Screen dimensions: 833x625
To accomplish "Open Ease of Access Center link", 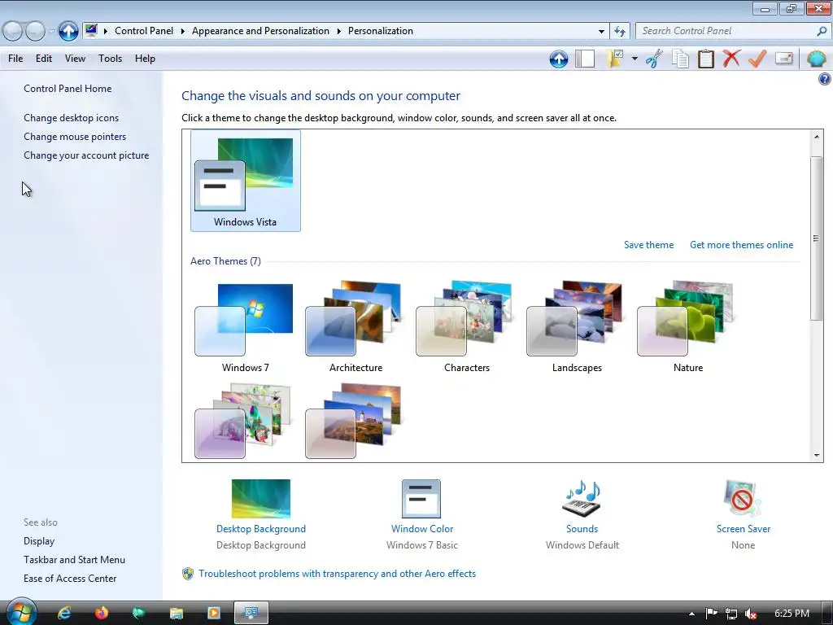I will point(70,579).
